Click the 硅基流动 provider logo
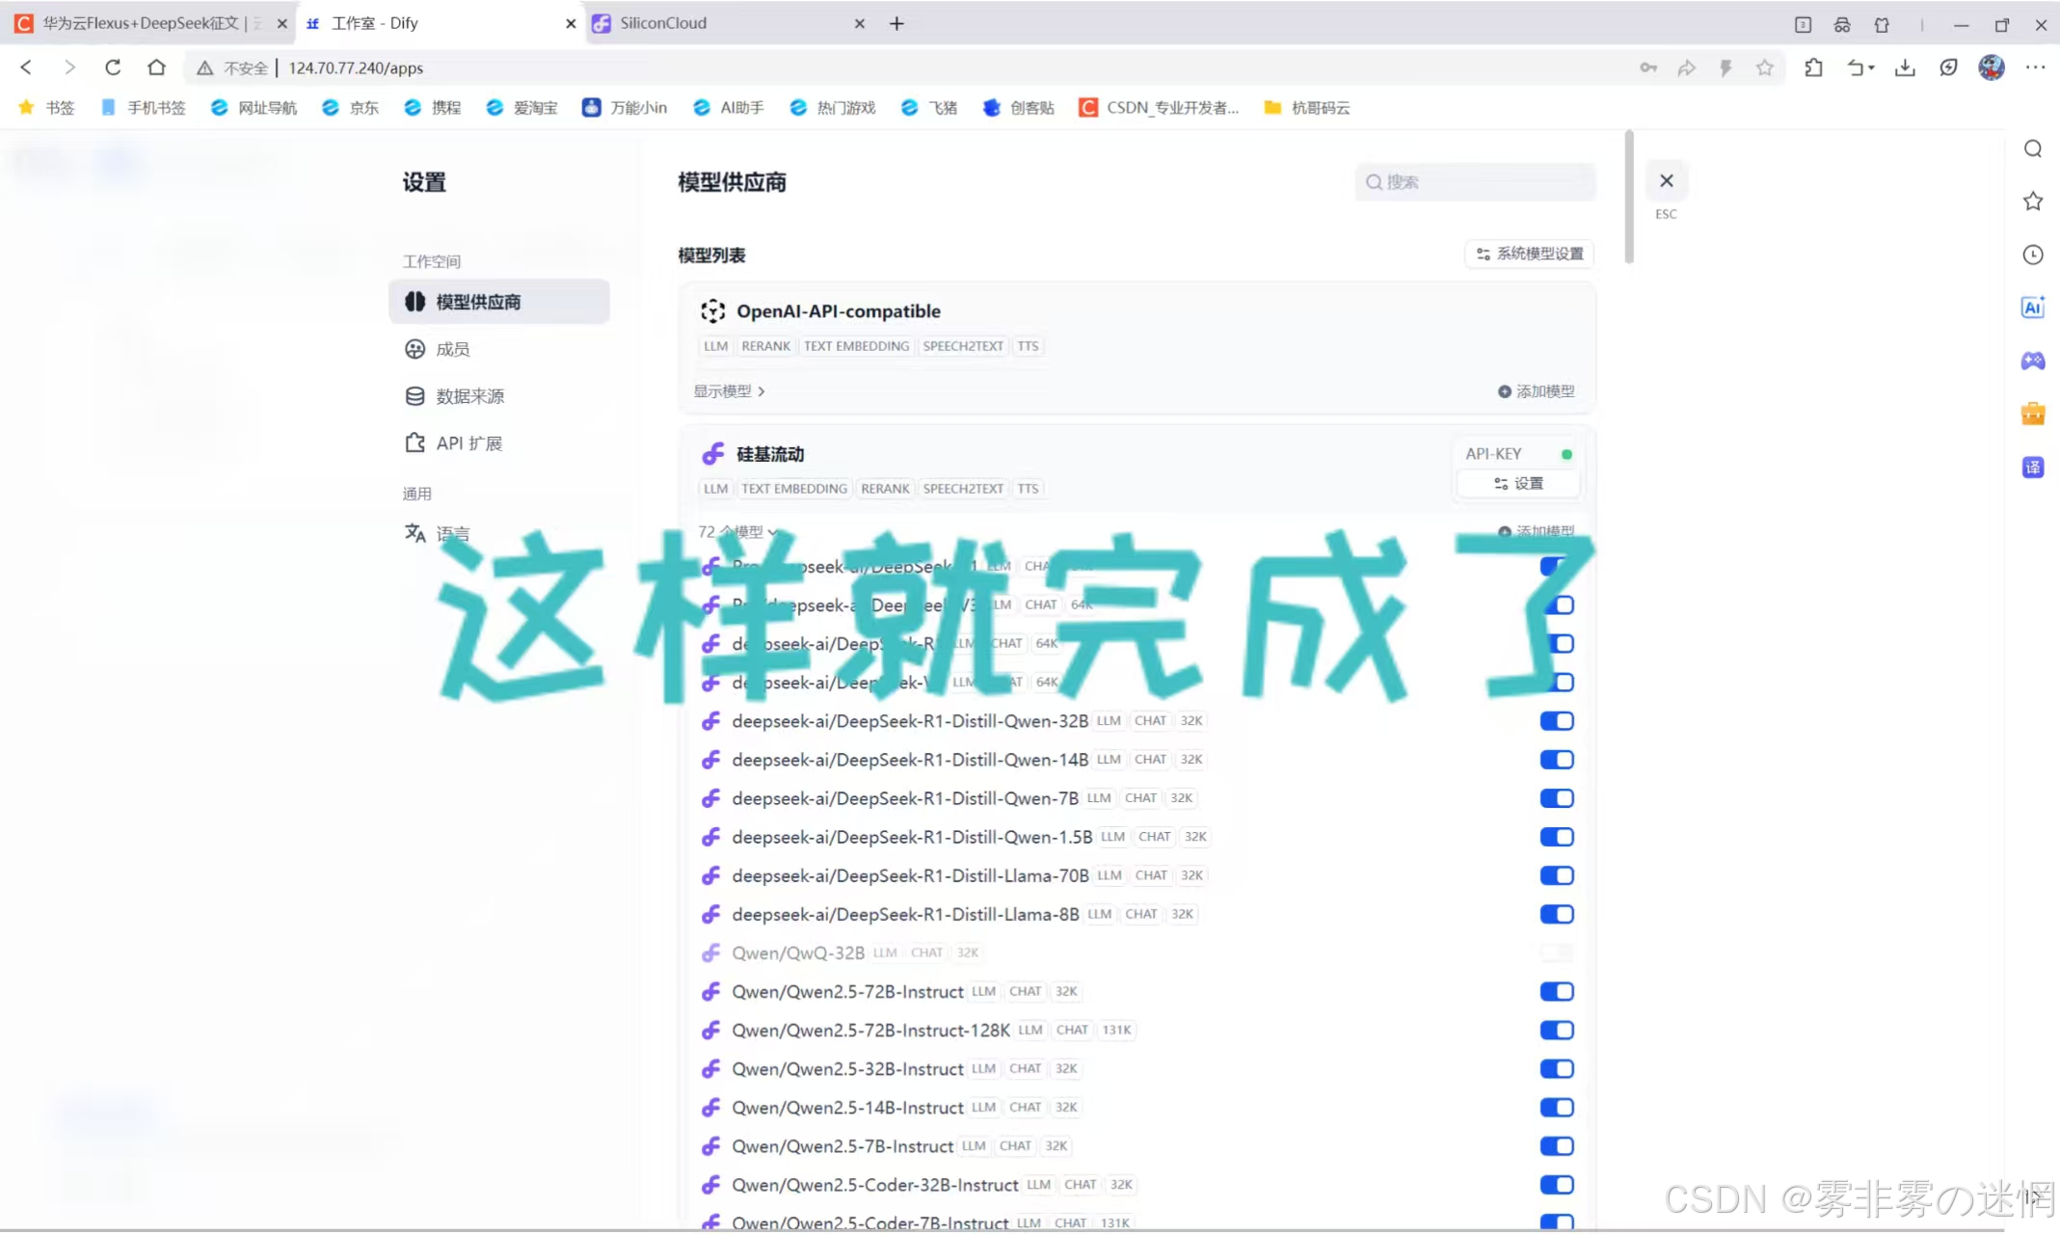Image resolution: width=2060 pixels, height=1234 pixels. click(712, 453)
